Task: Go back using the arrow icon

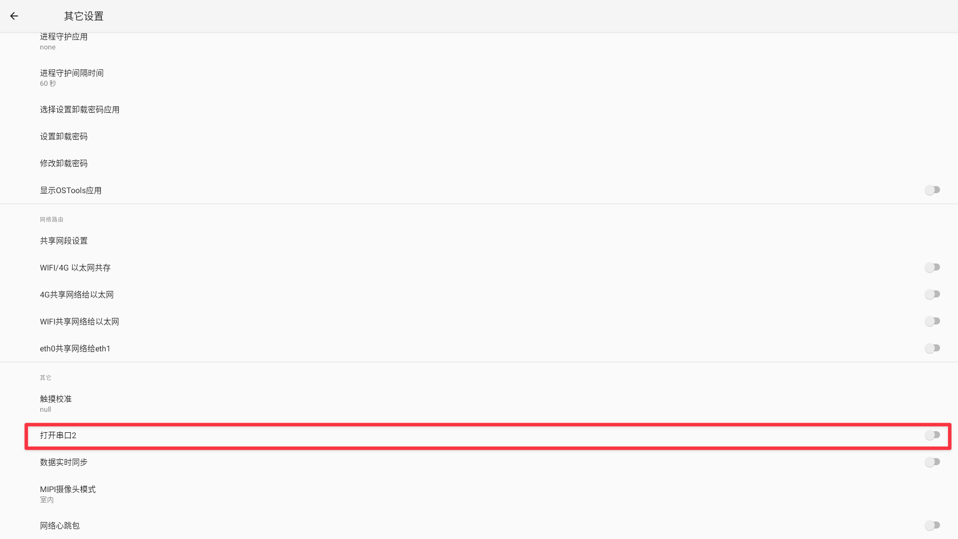Action: pyautogui.click(x=14, y=16)
